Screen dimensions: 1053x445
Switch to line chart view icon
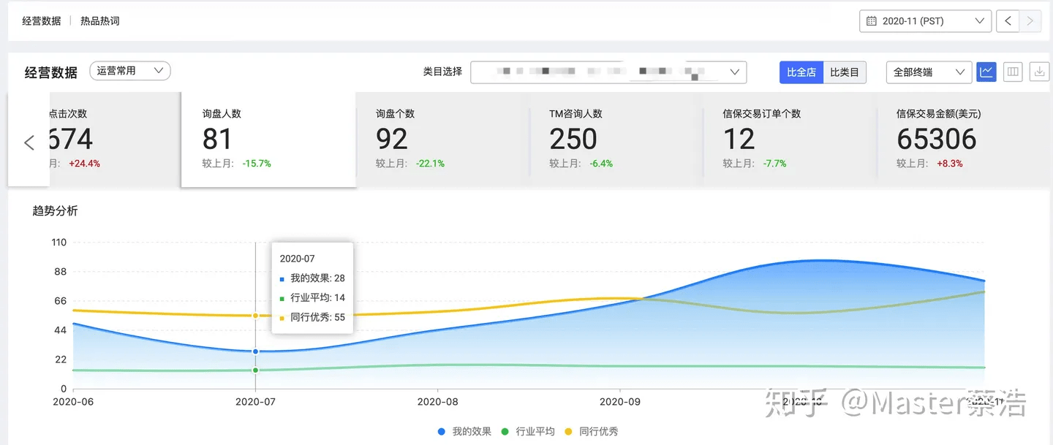click(986, 72)
